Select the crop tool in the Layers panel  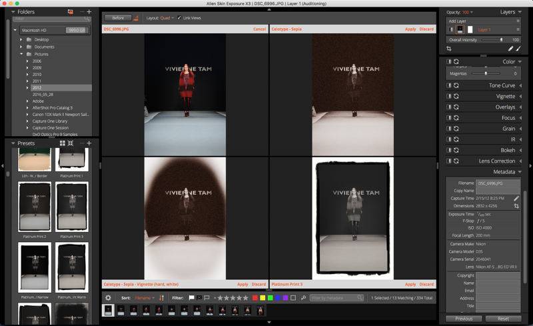click(448, 49)
